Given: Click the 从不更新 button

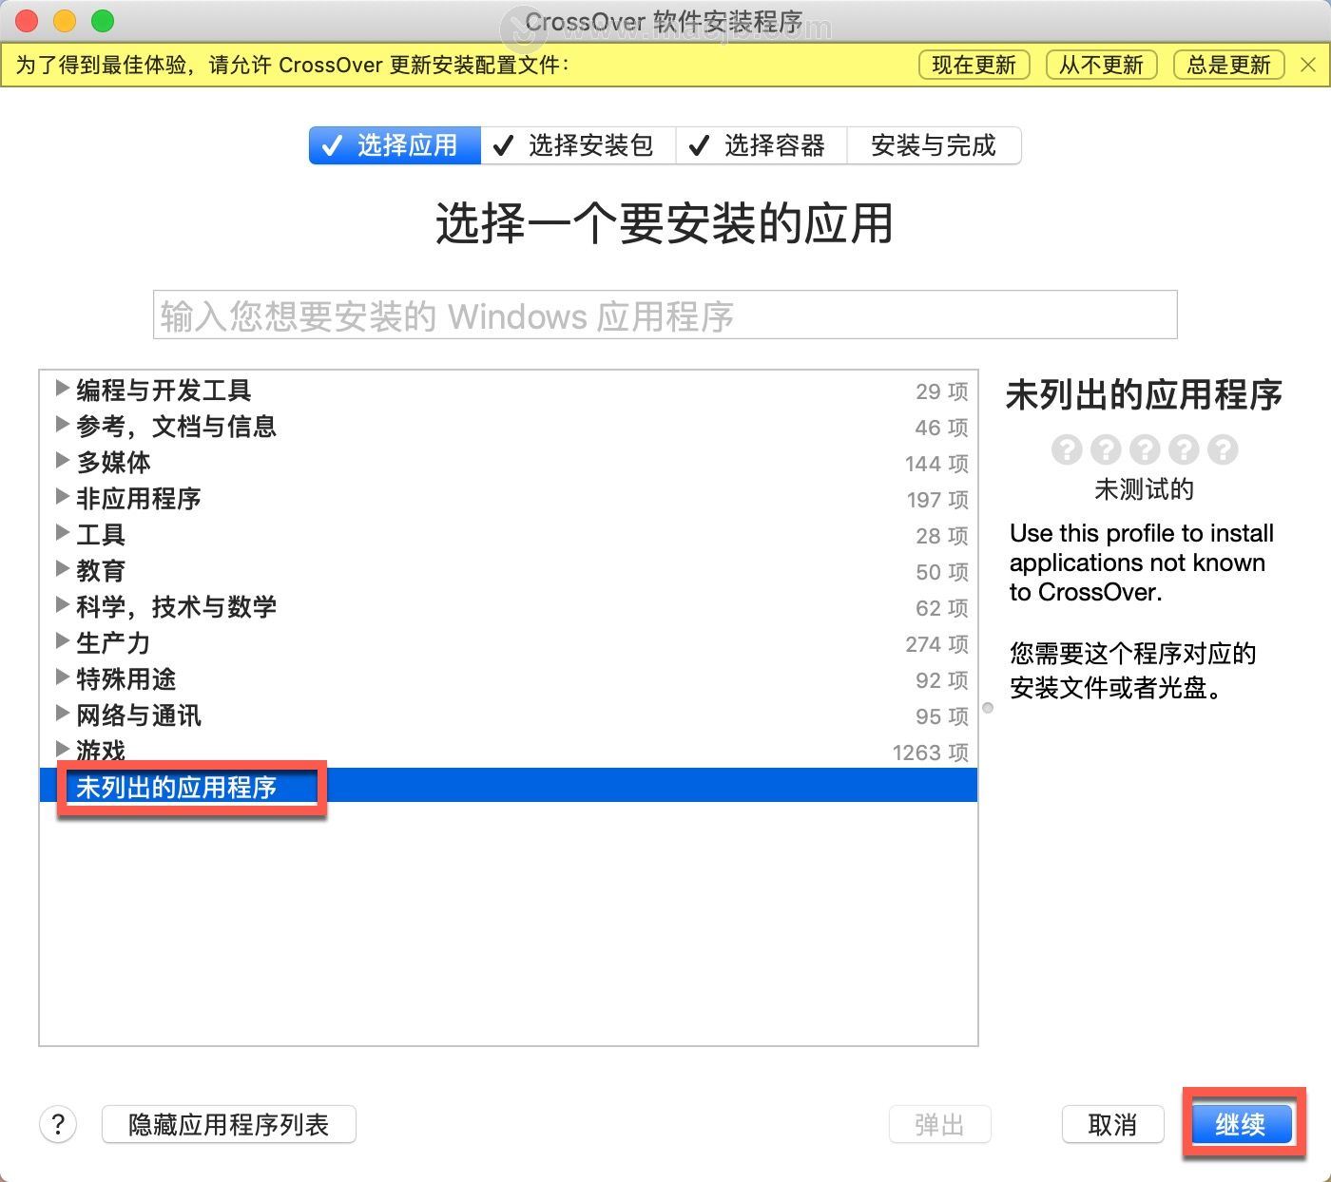Looking at the screenshot, I should coord(1102,65).
